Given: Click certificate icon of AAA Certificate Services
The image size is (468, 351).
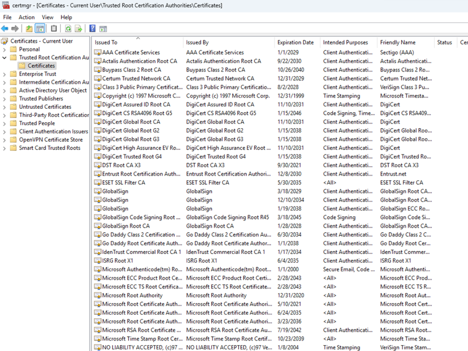Looking at the screenshot, I should coord(98,53).
